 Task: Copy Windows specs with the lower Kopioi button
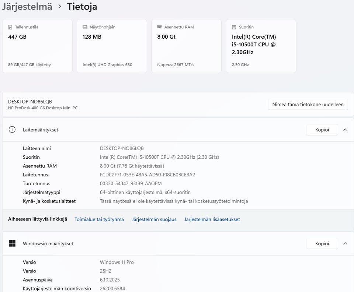pyautogui.click(x=322, y=243)
